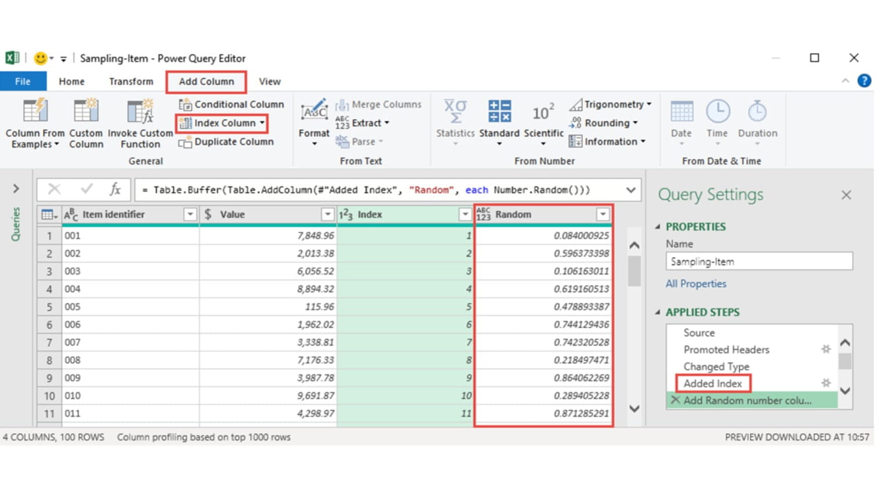Click Duplicate Column in ribbon

click(226, 142)
